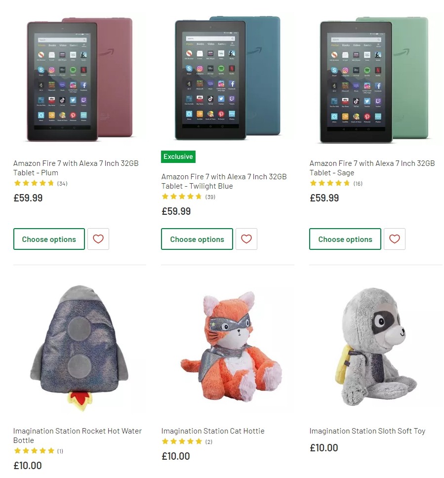Click the star rating for the Cat Hottie
Viewport: 444px width, 478px height.
pyautogui.click(x=182, y=440)
